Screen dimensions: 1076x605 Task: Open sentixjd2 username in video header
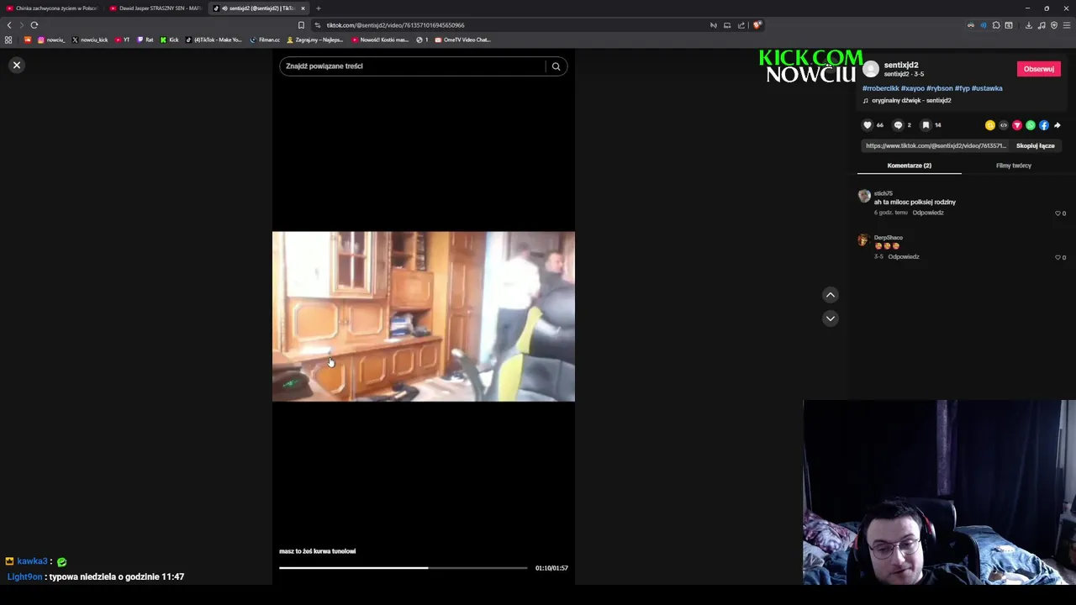tap(901, 65)
